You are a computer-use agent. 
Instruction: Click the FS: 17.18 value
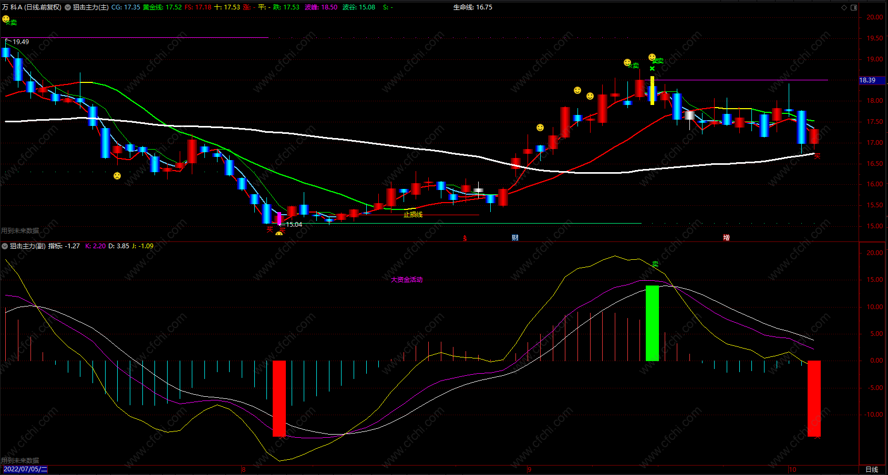[x=198, y=7]
